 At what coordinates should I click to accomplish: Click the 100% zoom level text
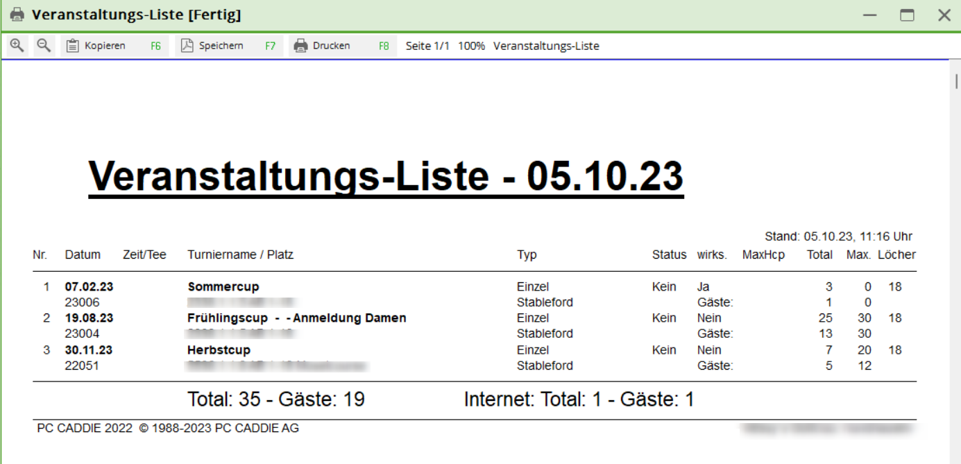click(x=472, y=46)
